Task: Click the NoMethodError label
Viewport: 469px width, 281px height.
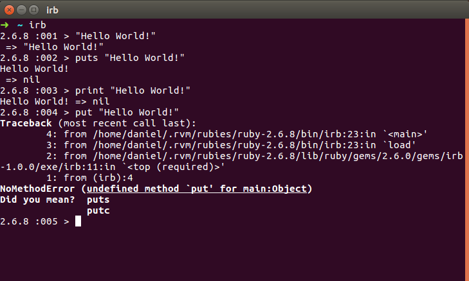Action: 37,189
